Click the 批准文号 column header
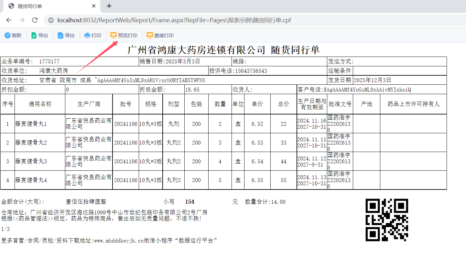 pyautogui.click(x=340, y=104)
